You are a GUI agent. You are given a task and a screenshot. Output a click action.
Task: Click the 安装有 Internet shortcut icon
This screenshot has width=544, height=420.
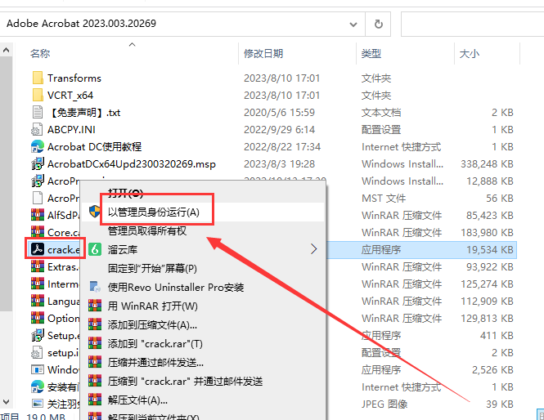pos(38,386)
